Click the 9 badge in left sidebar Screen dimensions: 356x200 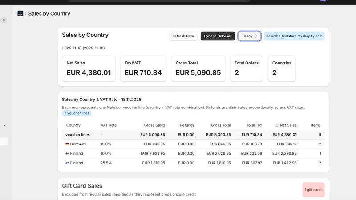pos(4,20)
